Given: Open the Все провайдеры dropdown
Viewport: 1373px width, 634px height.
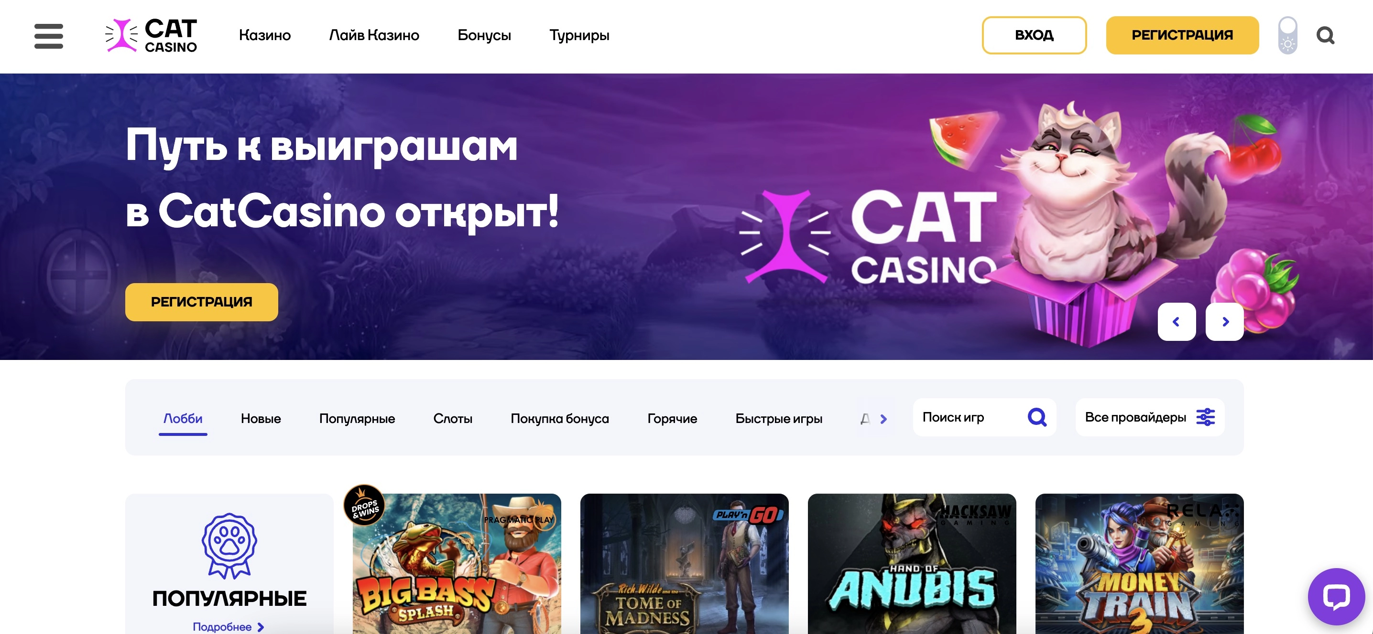Looking at the screenshot, I should point(1150,417).
